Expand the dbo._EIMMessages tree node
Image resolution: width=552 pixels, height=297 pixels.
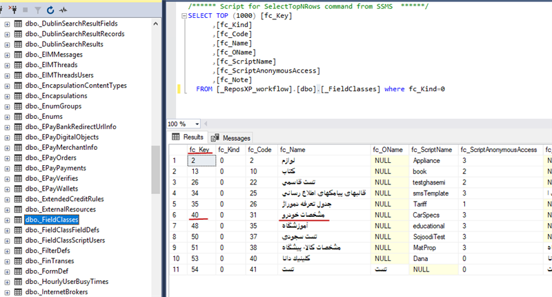(x=7, y=55)
